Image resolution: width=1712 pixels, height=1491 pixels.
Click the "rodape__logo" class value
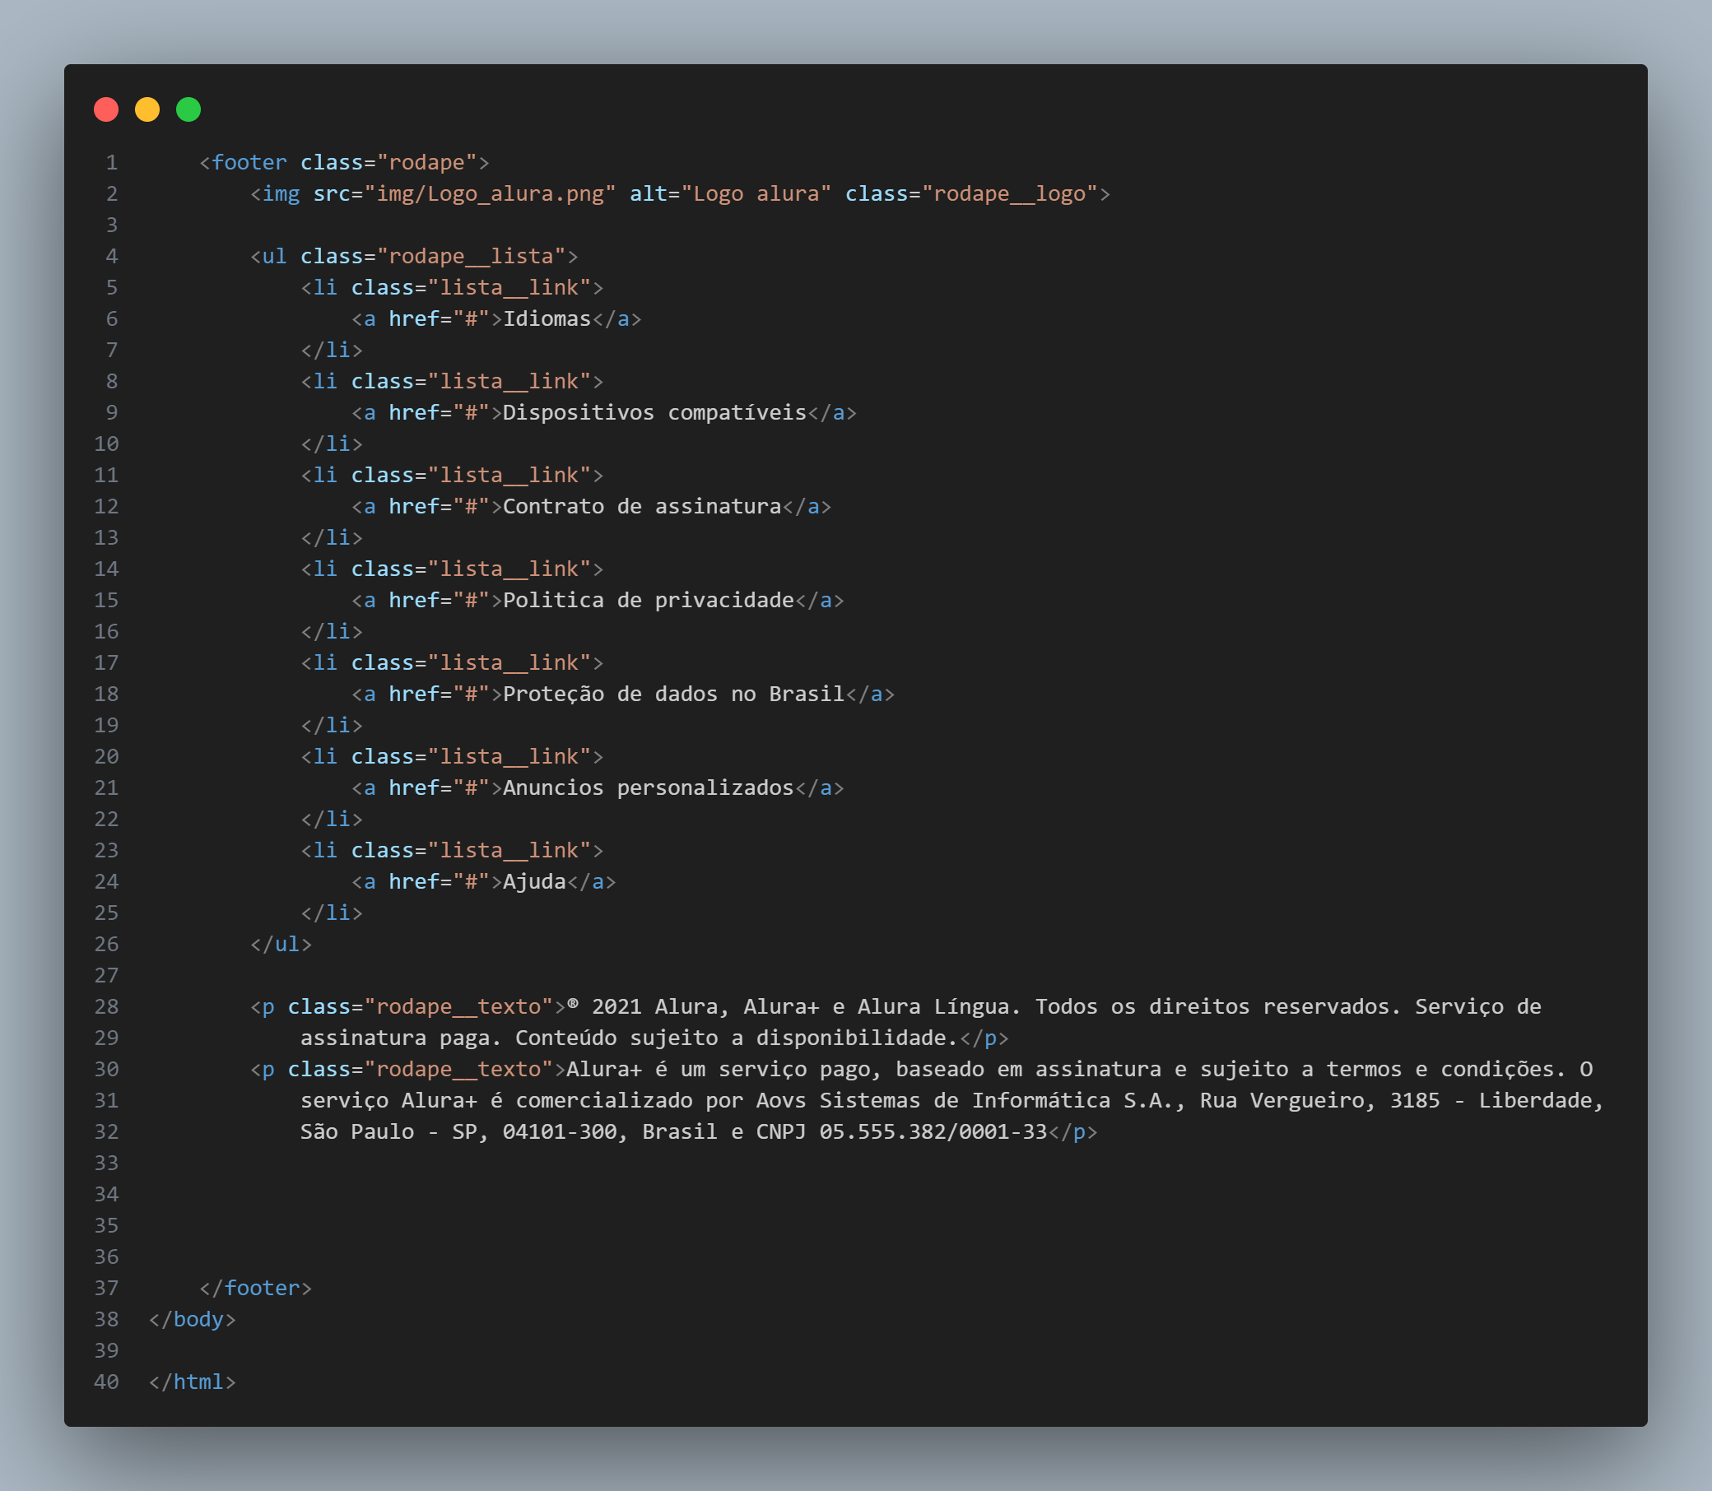(1011, 194)
